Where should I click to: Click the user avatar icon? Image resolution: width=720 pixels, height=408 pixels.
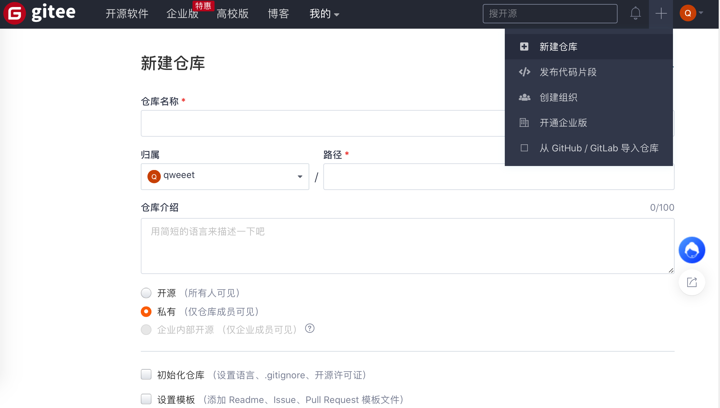pyautogui.click(x=687, y=13)
